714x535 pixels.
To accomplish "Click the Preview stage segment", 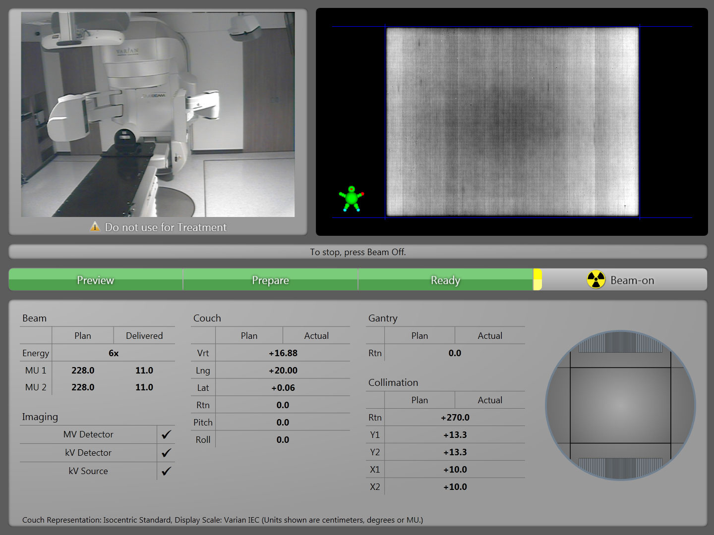I will (x=95, y=279).
